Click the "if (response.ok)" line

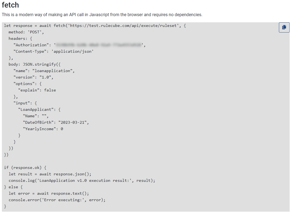click(x=25, y=168)
